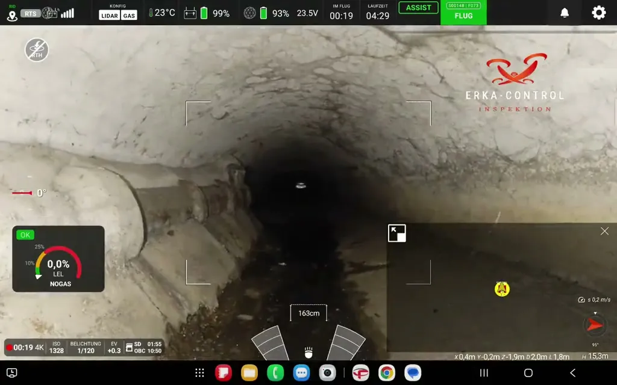The height and width of the screenshot is (385, 617).
Task: Tap the Android home button
Action: tap(528, 373)
